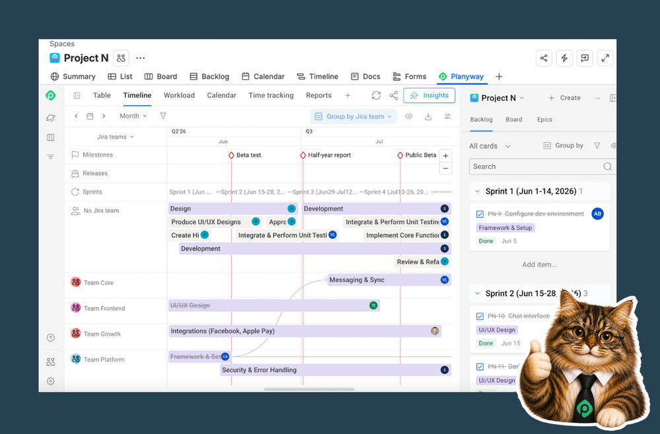The height and width of the screenshot is (434, 660).
Task: Open the view settings sliders icon
Action: pos(447,117)
